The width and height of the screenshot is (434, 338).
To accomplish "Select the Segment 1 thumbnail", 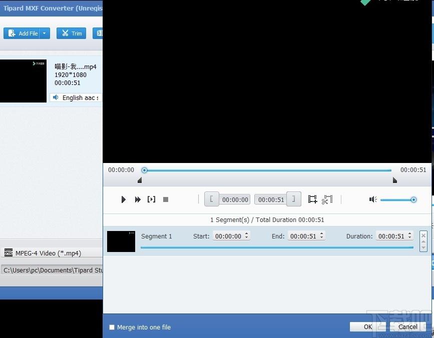I will click(121, 241).
